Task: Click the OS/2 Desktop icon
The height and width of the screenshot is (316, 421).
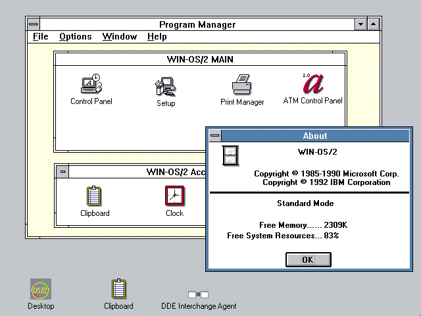Action: tap(41, 289)
